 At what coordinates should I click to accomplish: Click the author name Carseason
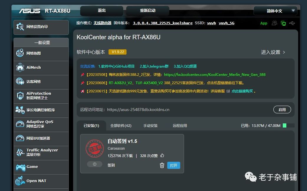coord(116,148)
